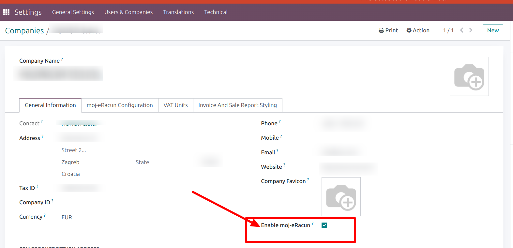Upload company logo image placeholder
Screen dimensions: 513x248
click(469, 76)
